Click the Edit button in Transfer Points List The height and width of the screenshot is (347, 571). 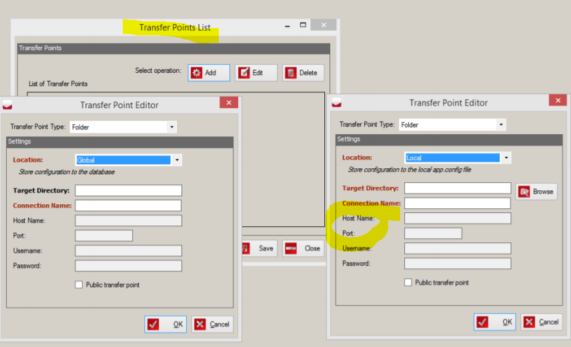click(255, 73)
